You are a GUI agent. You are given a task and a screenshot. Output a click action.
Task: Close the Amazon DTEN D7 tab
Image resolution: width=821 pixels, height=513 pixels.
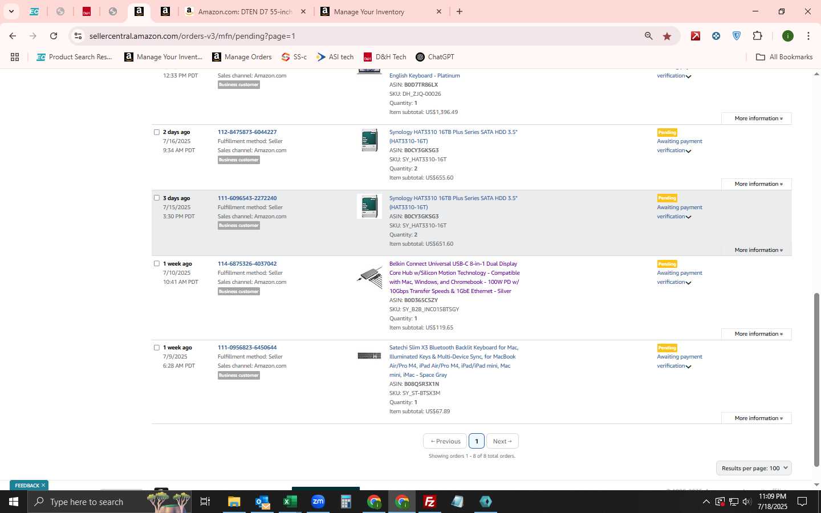pyautogui.click(x=303, y=11)
